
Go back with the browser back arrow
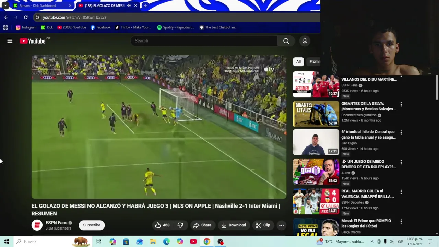6,17
